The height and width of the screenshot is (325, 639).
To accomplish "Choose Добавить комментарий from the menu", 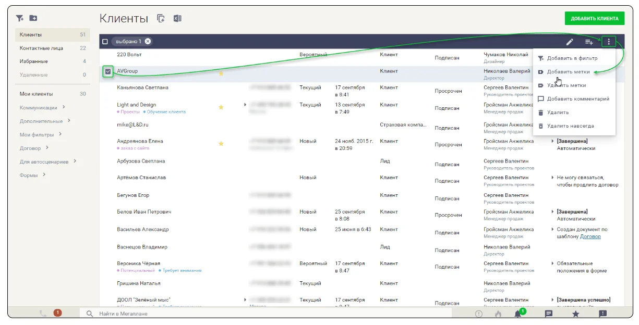I will click(x=574, y=99).
